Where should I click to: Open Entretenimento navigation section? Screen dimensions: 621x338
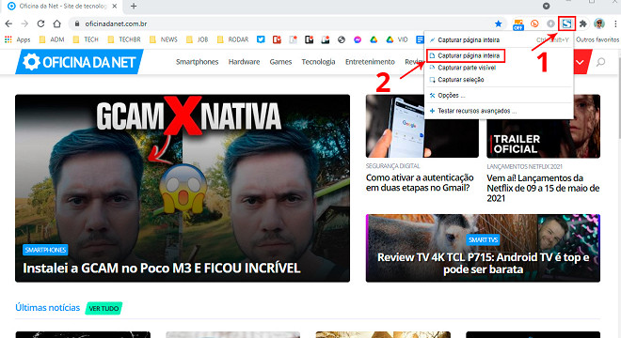pos(370,62)
